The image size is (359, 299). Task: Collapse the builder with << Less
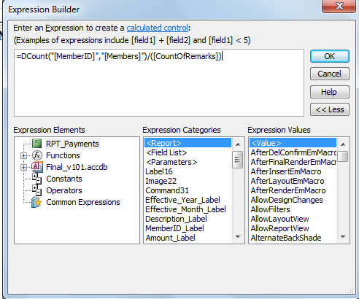point(330,109)
